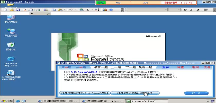216x103 pixels.
Task: Toggle Bold formatting
Action: point(185,10)
